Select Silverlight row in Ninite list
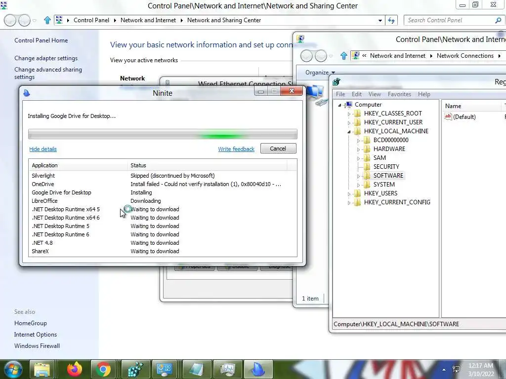This screenshot has width=506, height=379. [163, 176]
